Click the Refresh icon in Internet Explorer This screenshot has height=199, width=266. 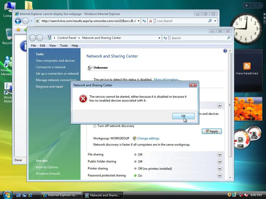tap(144, 21)
